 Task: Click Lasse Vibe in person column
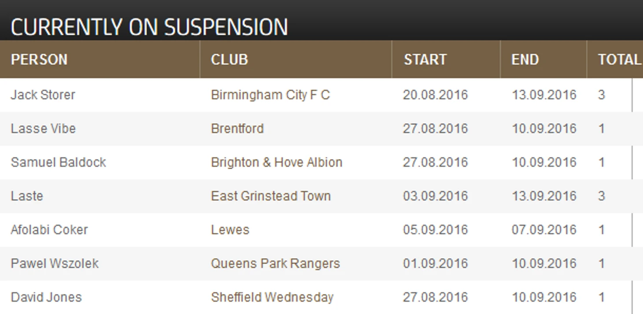coord(43,129)
